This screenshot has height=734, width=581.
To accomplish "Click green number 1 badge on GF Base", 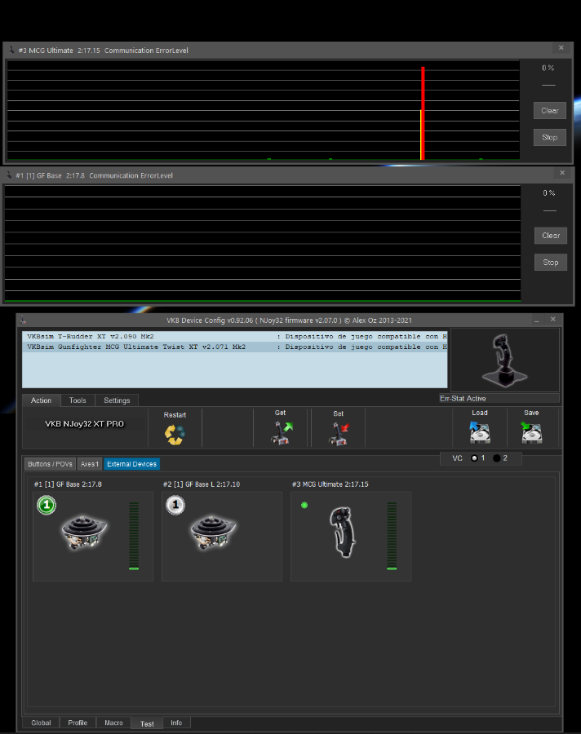I will [47, 505].
